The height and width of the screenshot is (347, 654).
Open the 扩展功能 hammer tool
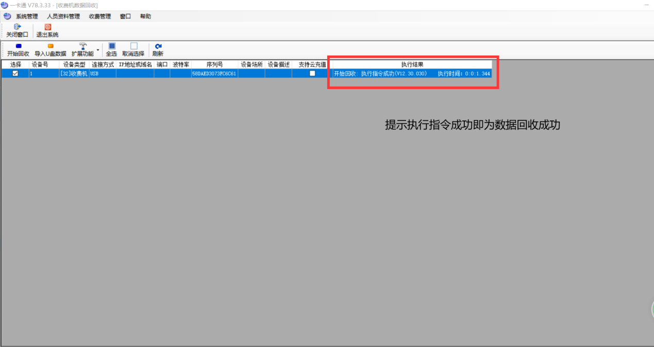click(82, 46)
